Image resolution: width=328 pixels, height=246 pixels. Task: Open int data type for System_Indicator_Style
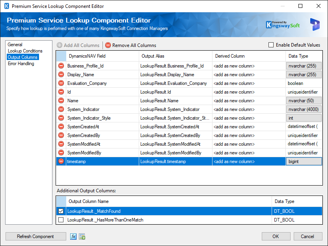(304, 118)
